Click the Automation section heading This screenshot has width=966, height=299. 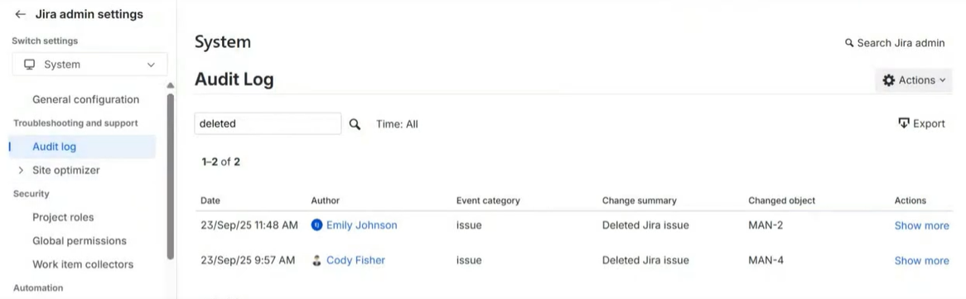(38, 288)
